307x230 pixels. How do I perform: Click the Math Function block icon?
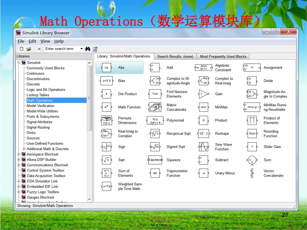[x=107, y=107]
